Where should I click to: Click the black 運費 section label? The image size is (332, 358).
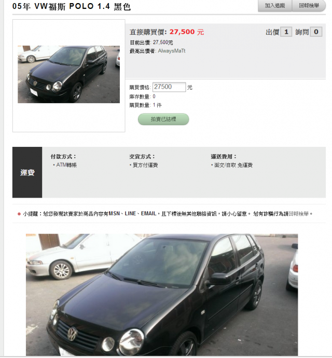point(27,172)
